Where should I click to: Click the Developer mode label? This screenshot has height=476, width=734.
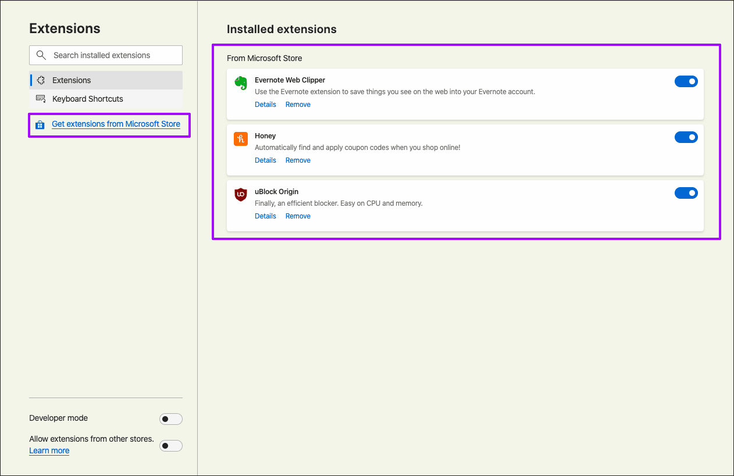point(59,418)
